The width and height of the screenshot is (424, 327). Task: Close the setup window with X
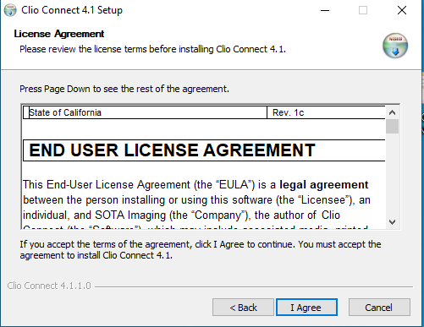[x=402, y=10]
